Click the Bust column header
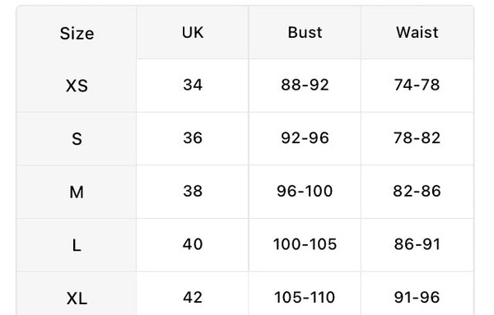Image resolution: width=494 pixels, height=315 pixels. (305, 32)
